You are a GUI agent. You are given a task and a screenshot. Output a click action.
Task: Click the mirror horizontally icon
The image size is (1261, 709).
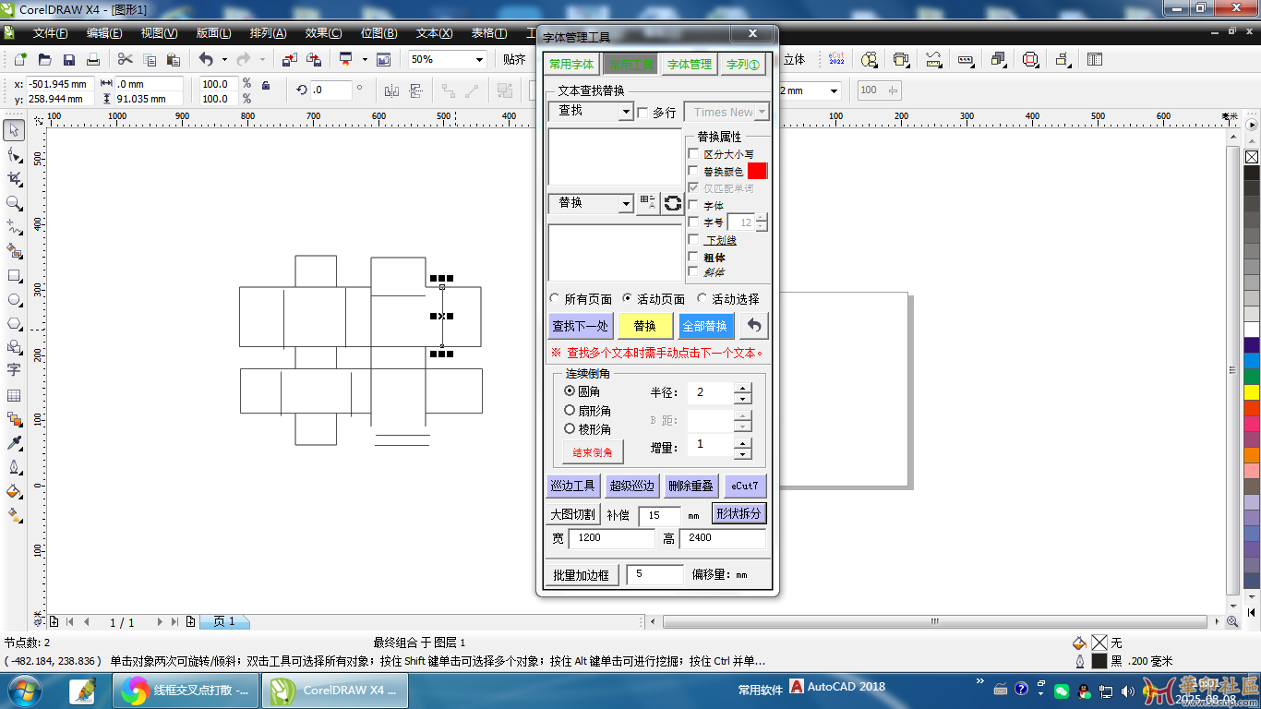(391, 90)
